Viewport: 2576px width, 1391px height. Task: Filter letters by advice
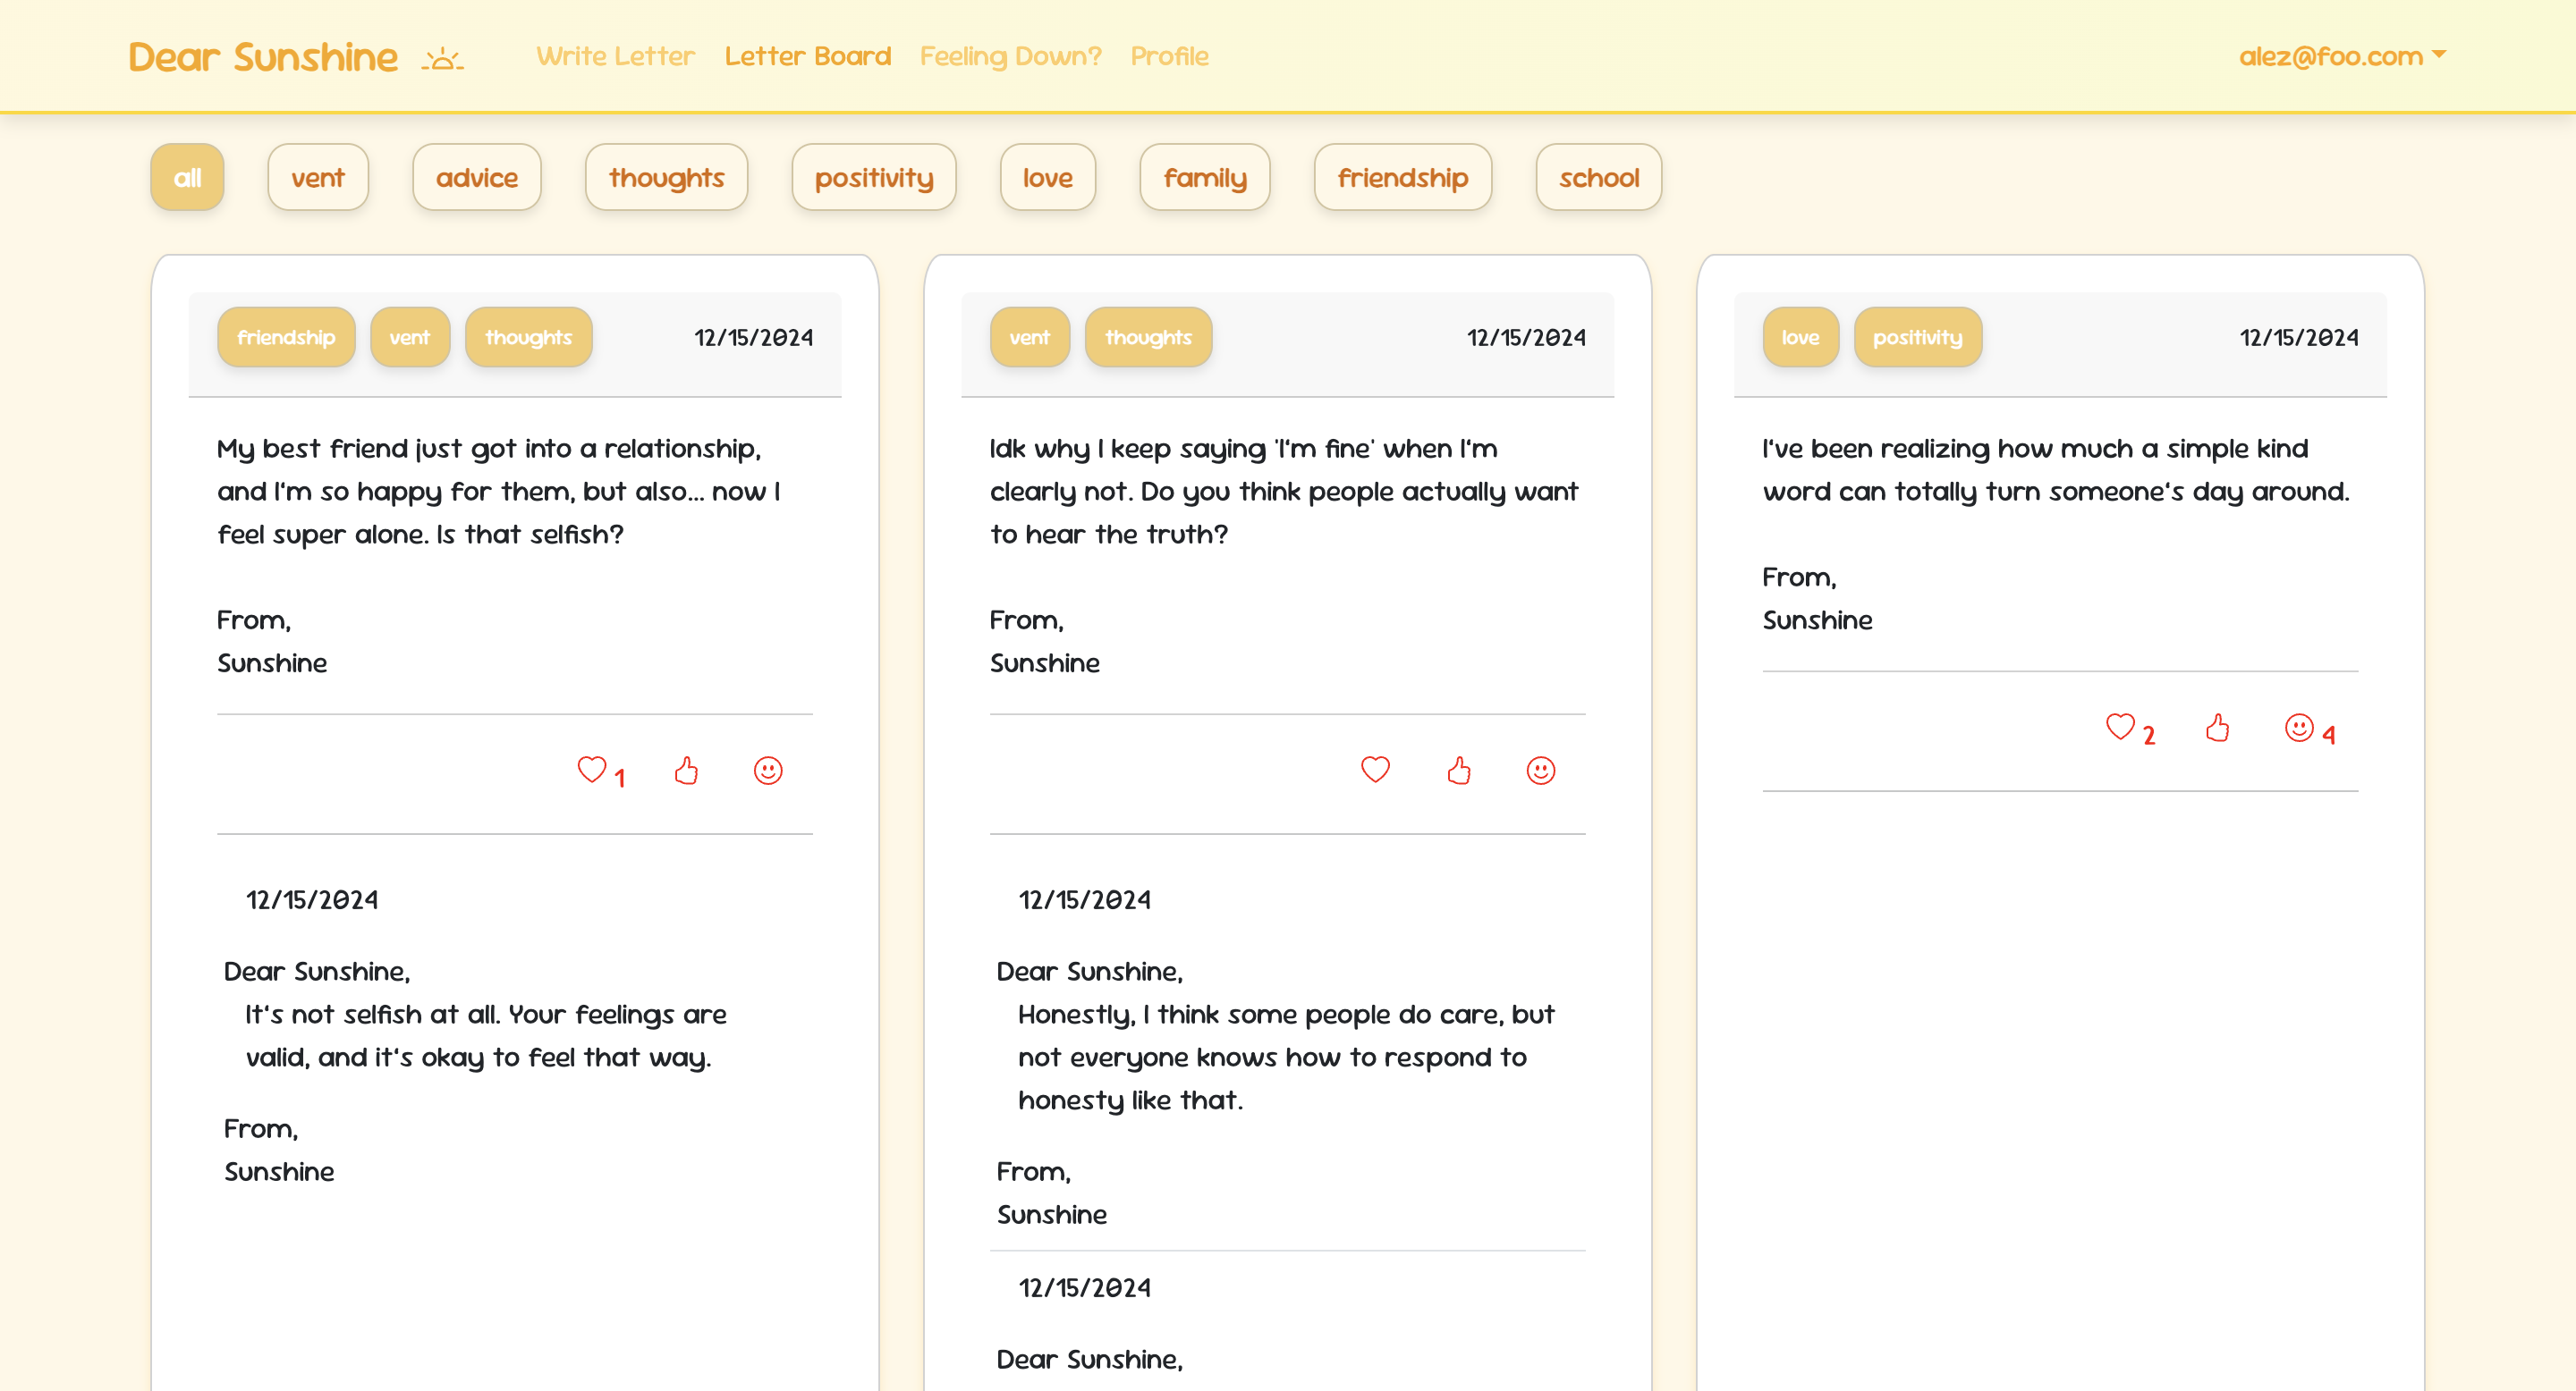pyautogui.click(x=477, y=178)
